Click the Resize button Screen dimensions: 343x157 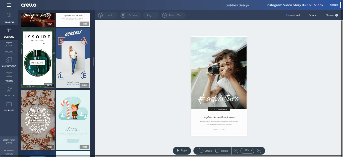click(x=333, y=5)
